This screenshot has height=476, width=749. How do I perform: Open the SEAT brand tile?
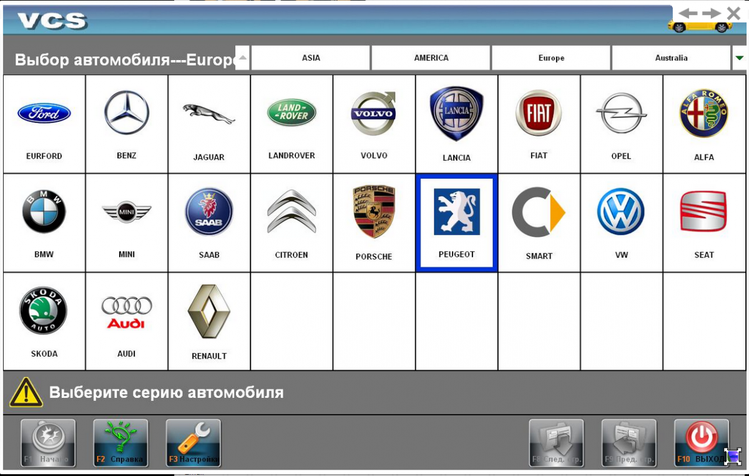704,223
